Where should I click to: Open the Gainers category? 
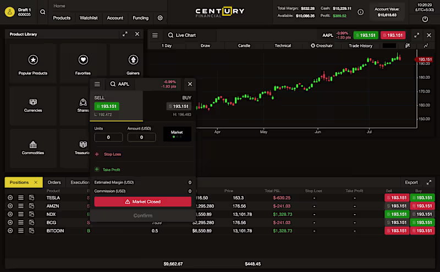coord(133,64)
